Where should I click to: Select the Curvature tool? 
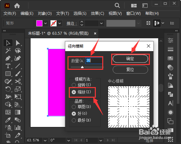pos(18,58)
